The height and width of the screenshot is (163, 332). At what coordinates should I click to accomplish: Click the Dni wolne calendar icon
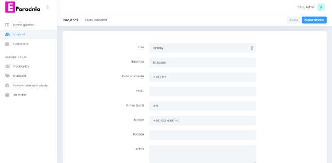click(x=7, y=95)
